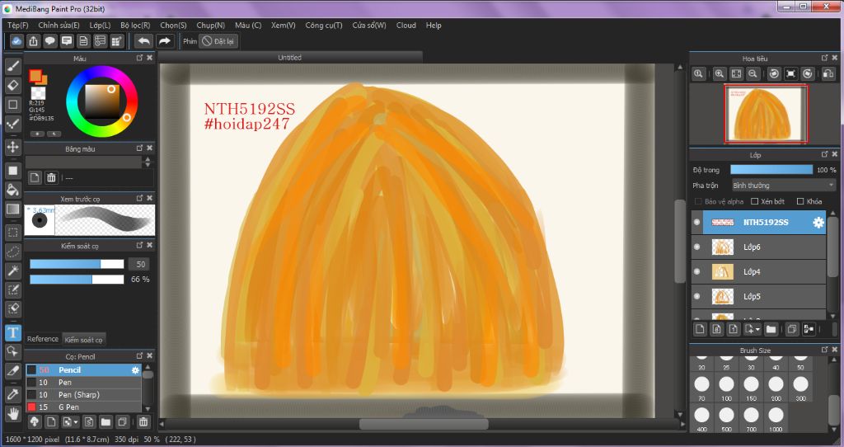Click the cloud save icon in toolbar
The height and width of the screenshot is (447, 844).
pos(16,41)
